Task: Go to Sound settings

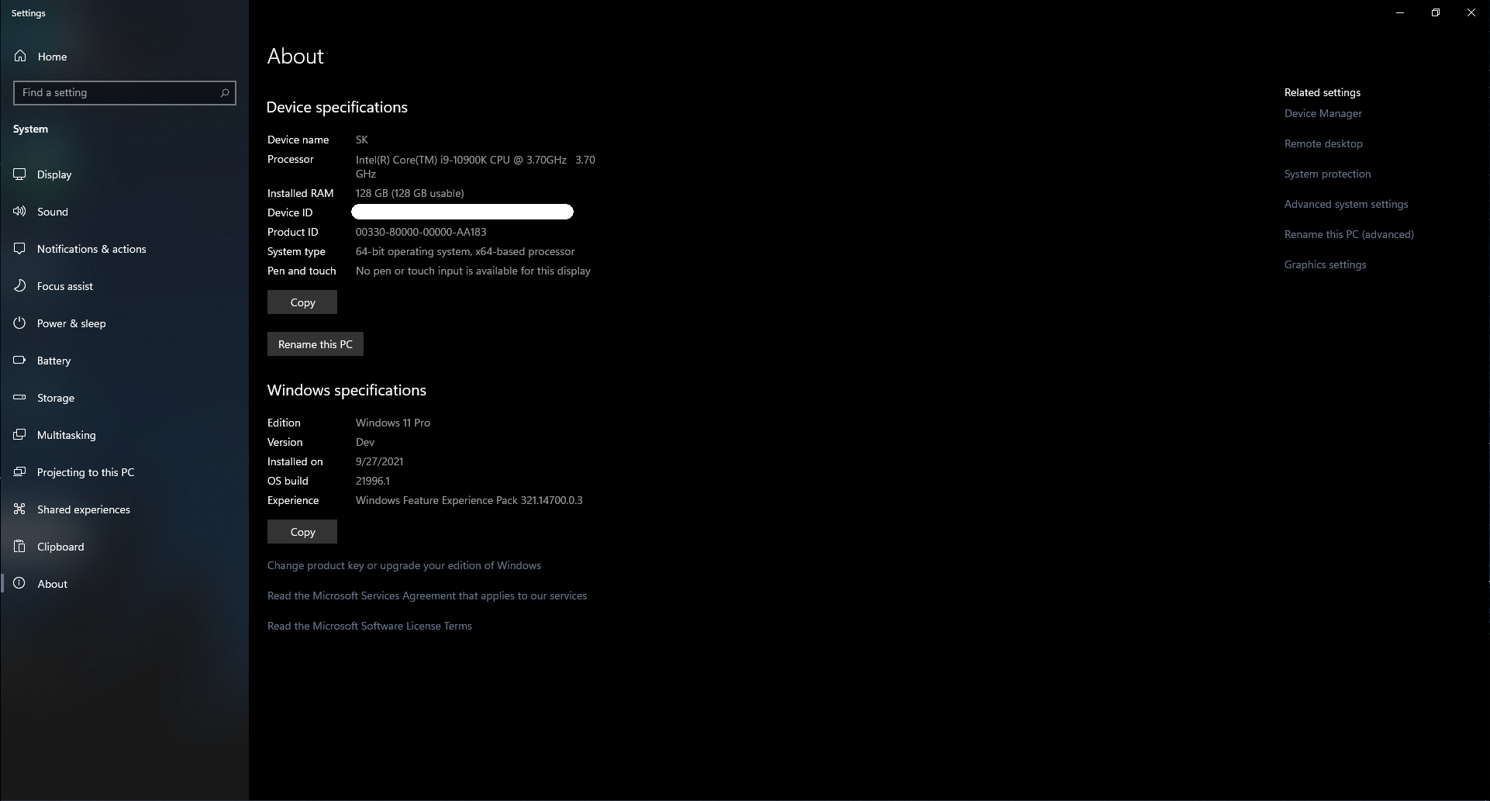Action: click(124, 212)
